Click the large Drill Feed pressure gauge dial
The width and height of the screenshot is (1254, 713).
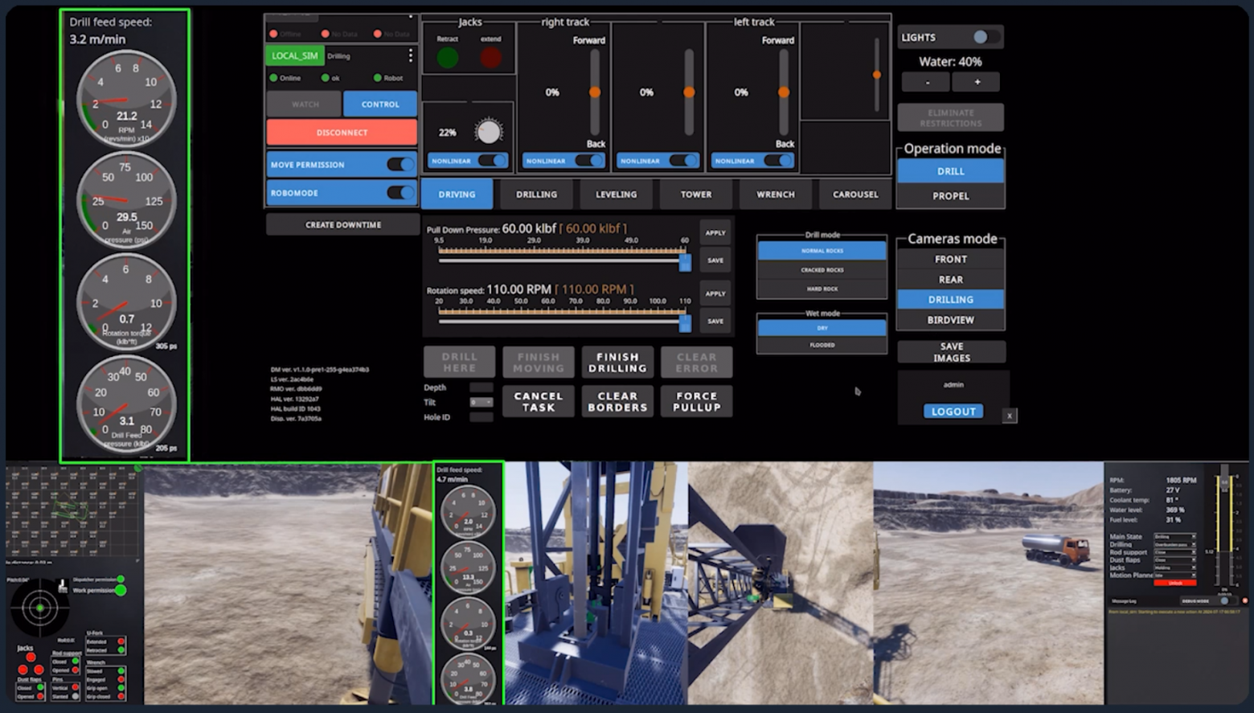[126, 404]
